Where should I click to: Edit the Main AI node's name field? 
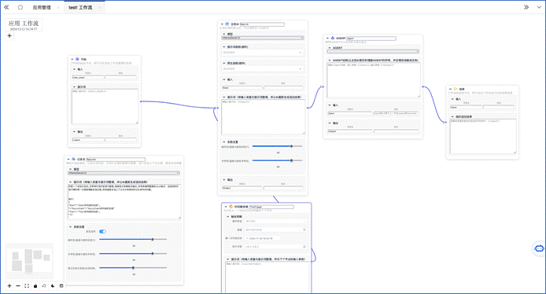(x=262, y=24)
